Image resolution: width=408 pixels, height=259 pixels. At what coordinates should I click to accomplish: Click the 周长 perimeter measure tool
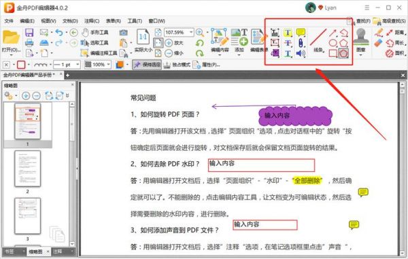pyautogui.click(x=396, y=43)
